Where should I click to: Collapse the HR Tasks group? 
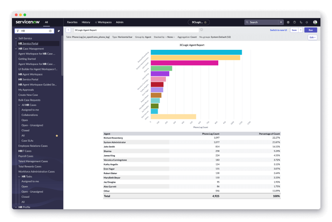pyautogui.click(x=19, y=176)
